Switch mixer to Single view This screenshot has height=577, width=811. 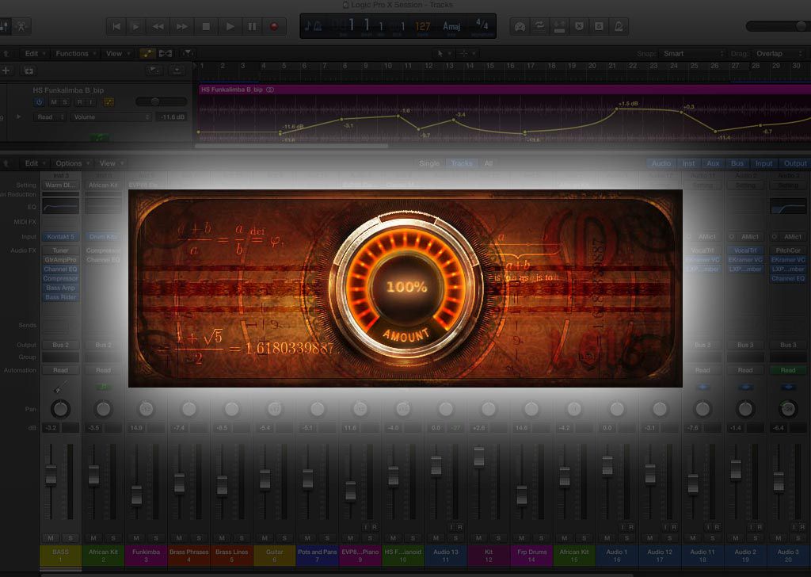point(428,163)
